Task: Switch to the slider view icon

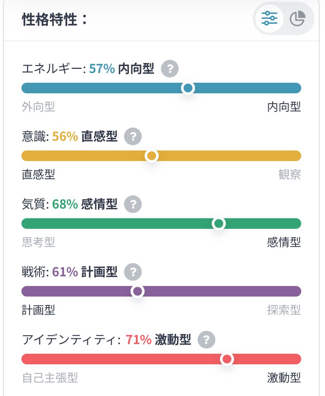Action: 269,18
